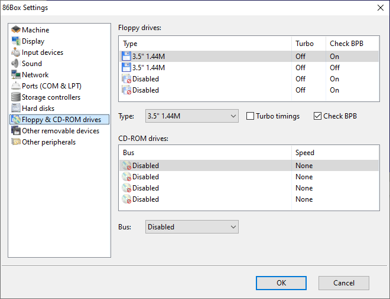
Task: Open Sound settings via speaker icon
Action: pyautogui.click(x=16, y=64)
